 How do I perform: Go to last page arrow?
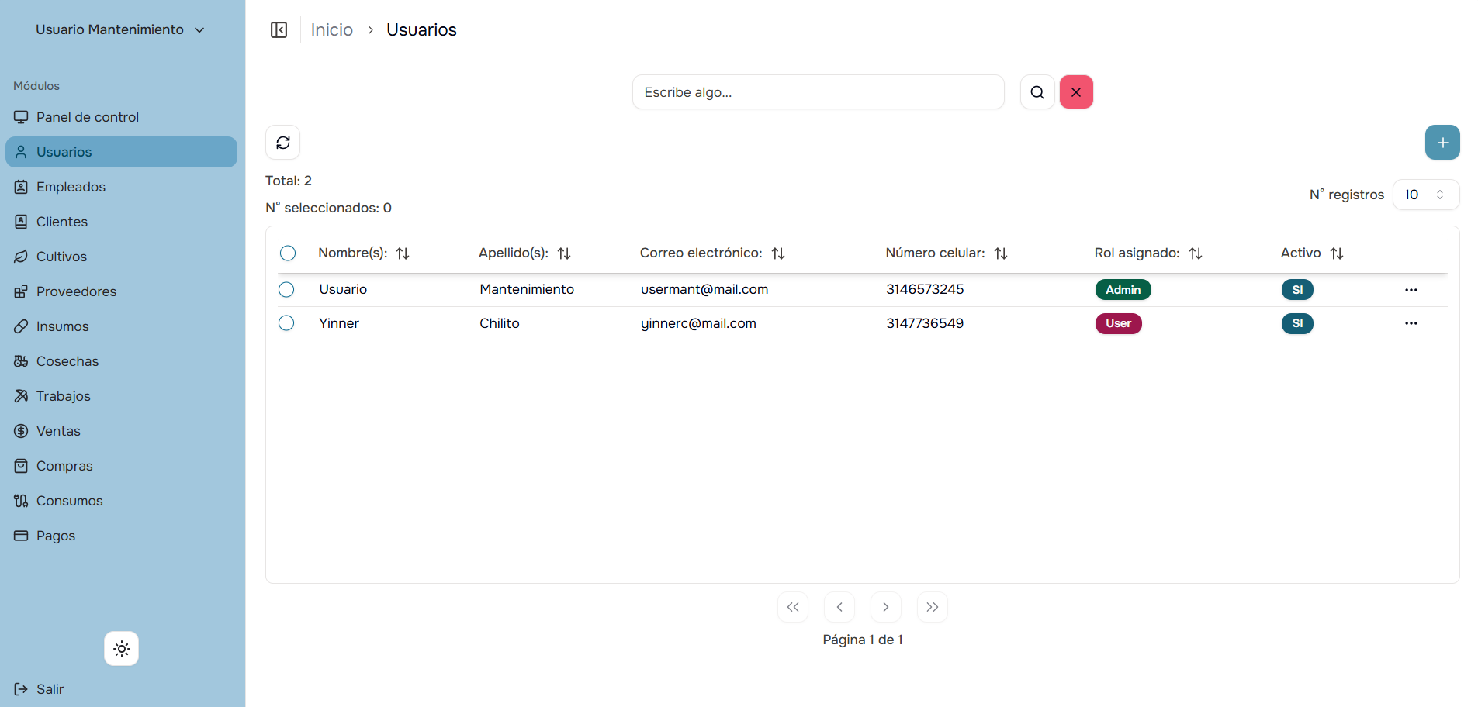932,607
